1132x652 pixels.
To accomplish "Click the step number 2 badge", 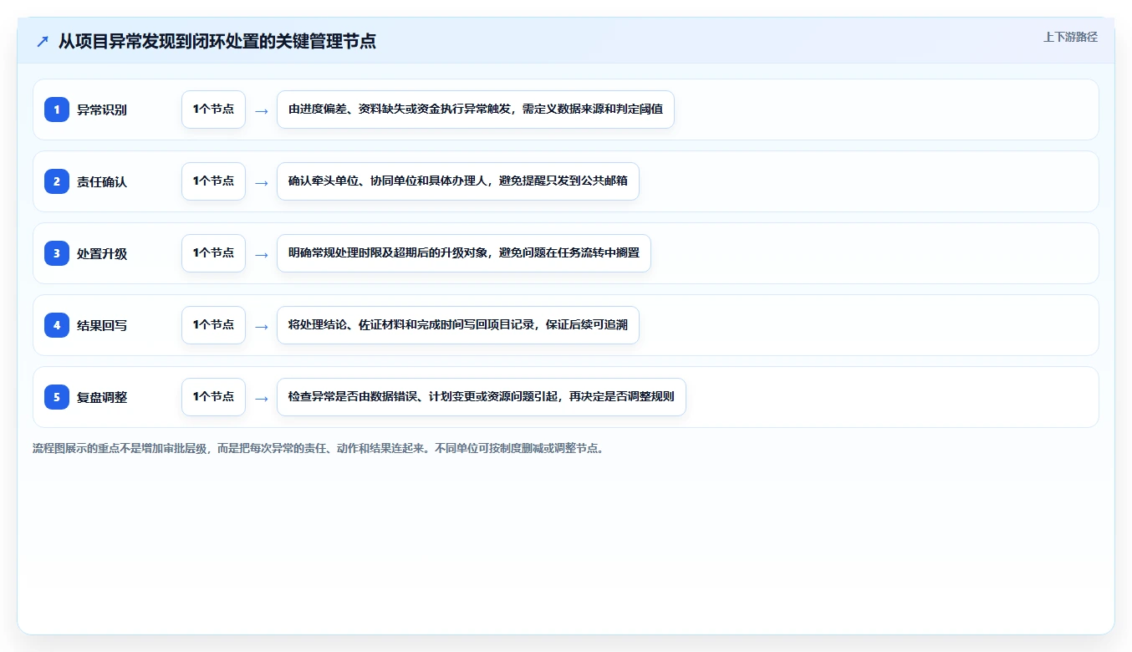I will point(57,181).
